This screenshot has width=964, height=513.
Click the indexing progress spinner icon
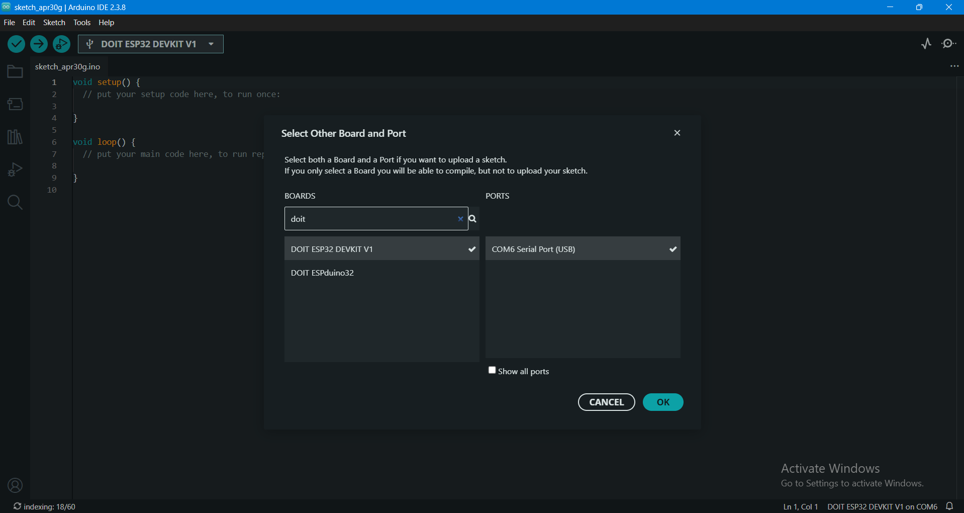coord(17,506)
